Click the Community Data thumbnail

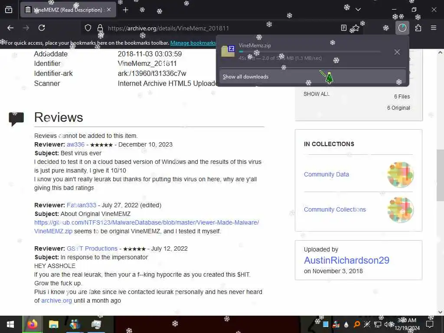coord(400,175)
